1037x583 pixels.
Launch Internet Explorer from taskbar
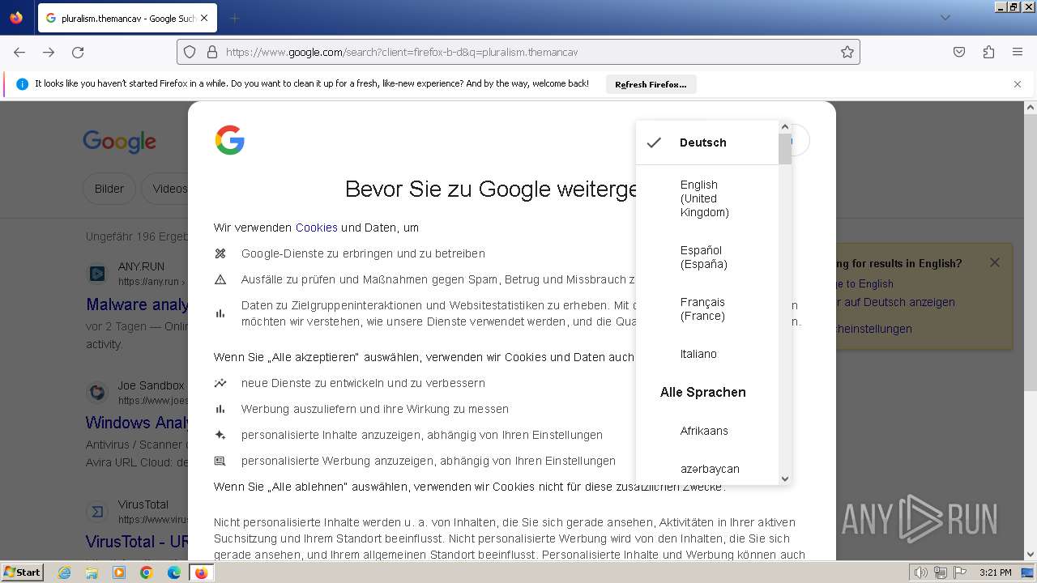tap(64, 572)
